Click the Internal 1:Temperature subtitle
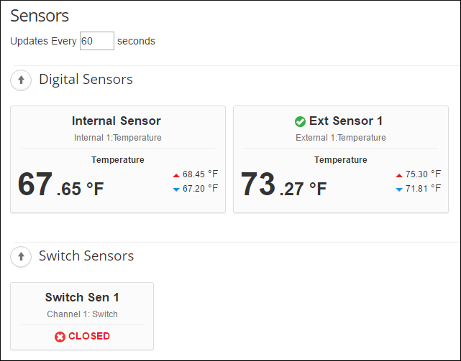 tap(118, 138)
